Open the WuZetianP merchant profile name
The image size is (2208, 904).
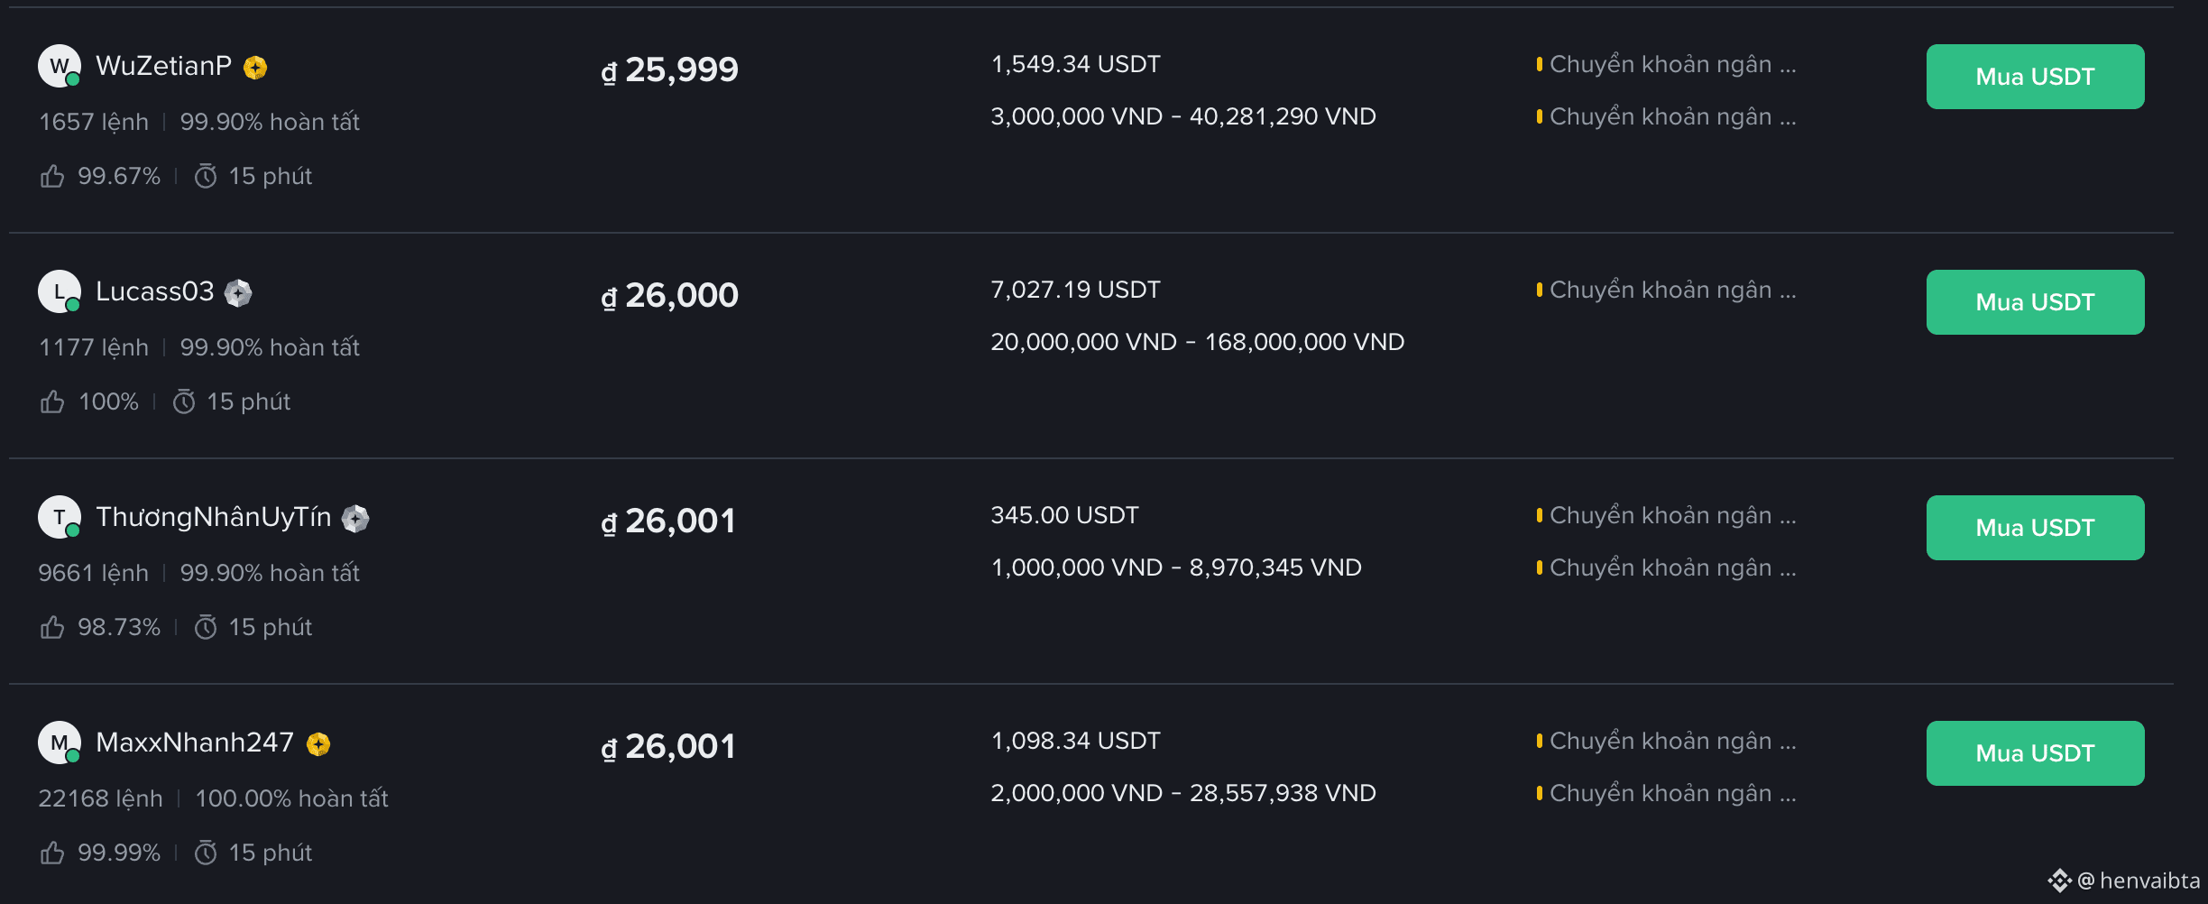click(x=163, y=66)
